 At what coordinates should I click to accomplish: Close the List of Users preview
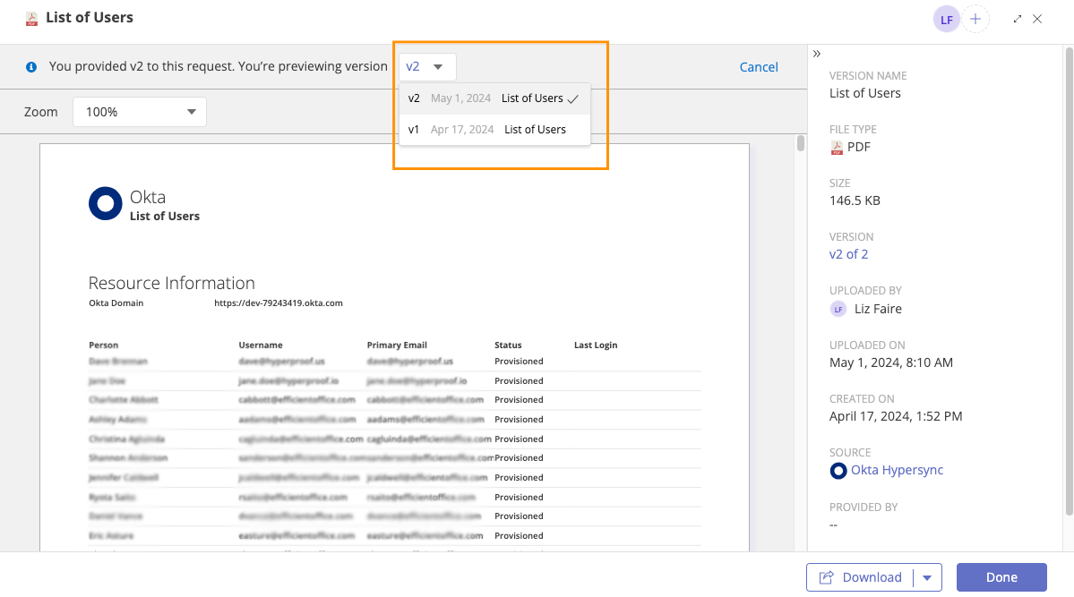(1037, 19)
